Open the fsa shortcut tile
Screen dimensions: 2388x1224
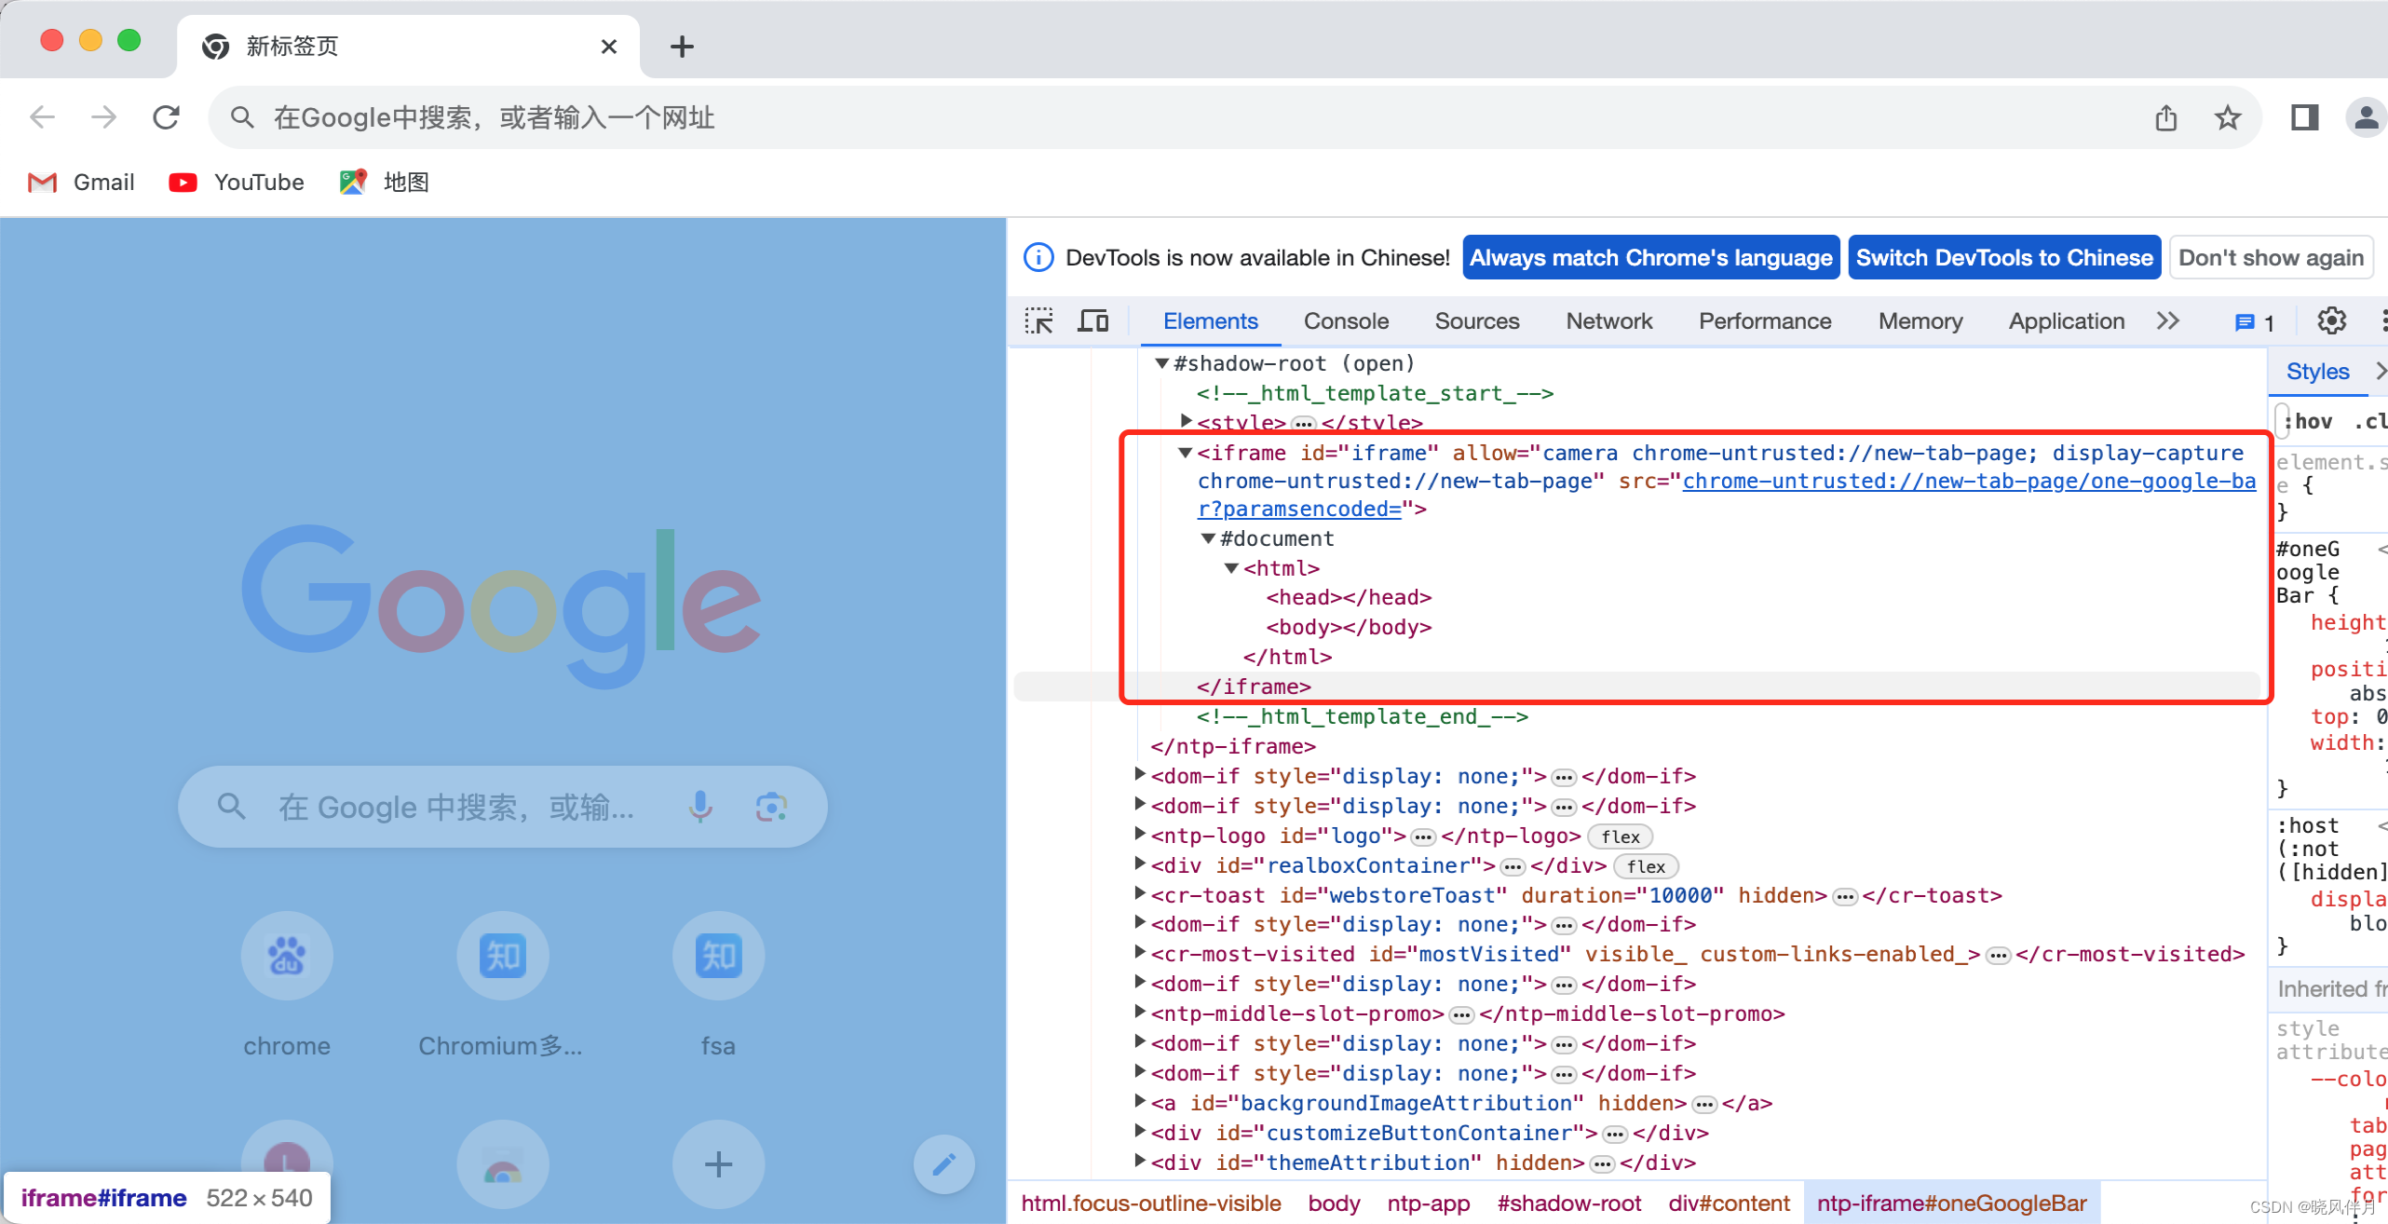pos(718,986)
